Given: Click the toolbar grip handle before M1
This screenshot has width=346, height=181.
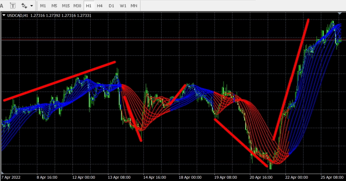Looking at the screenshot, I should [37, 6].
